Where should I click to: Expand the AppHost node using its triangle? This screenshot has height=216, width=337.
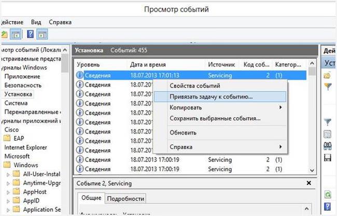point(8,192)
